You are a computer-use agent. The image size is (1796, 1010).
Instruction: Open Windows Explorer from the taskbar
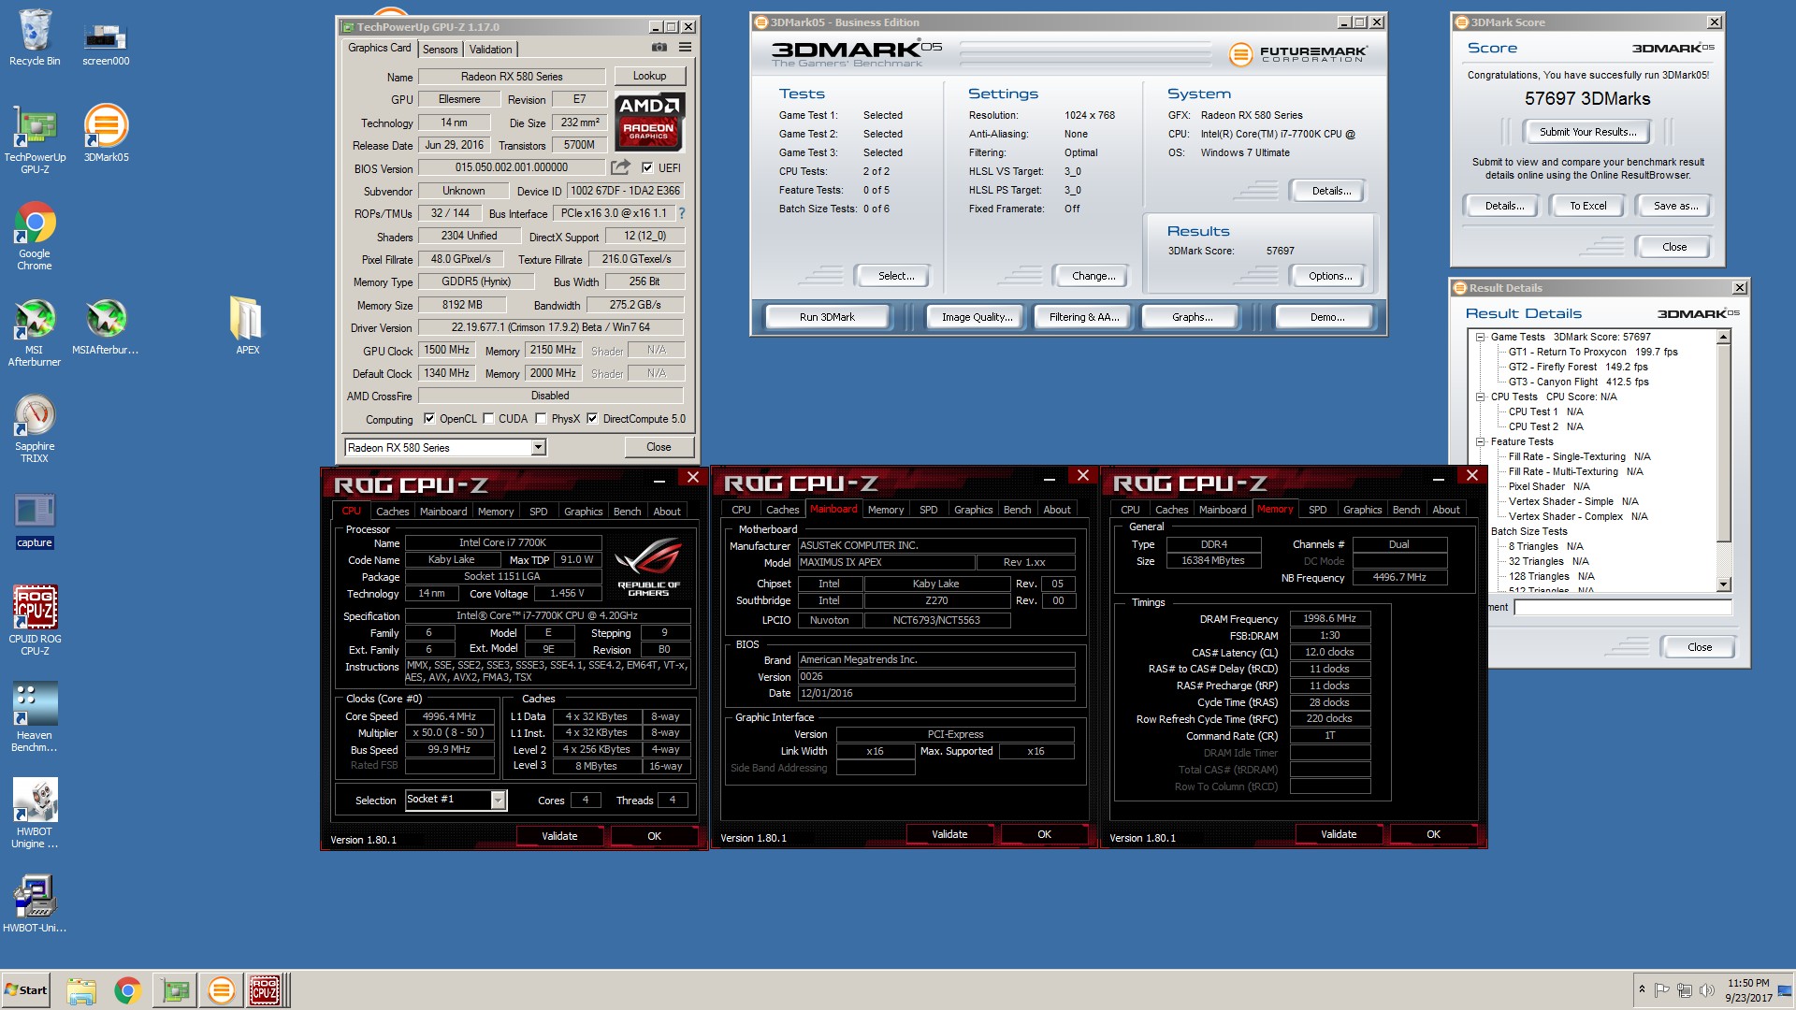81,990
